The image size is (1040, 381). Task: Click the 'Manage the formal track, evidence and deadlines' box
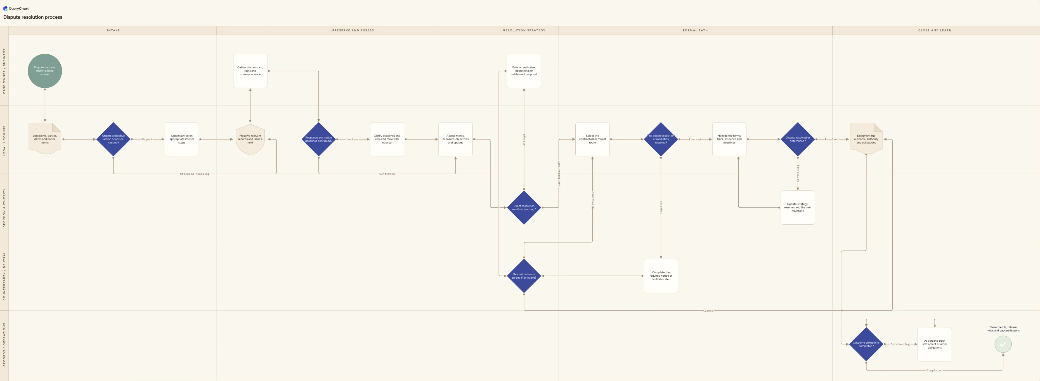pyautogui.click(x=729, y=139)
